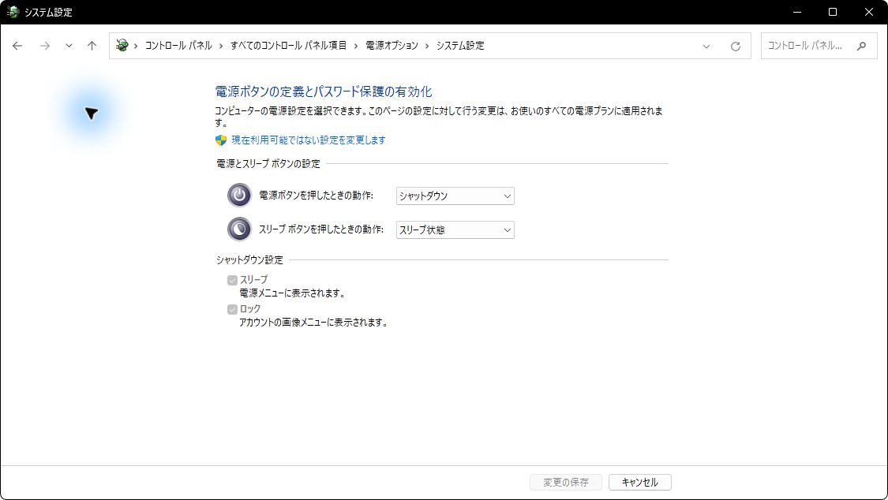Click 電源とスリープ ボタンの設定 section label
The image size is (888, 500).
pyautogui.click(x=268, y=163)
